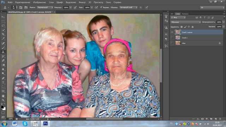Open the Образец sample dropdown
The width and height of the screenshot is (226, 127).
[128, 7]
